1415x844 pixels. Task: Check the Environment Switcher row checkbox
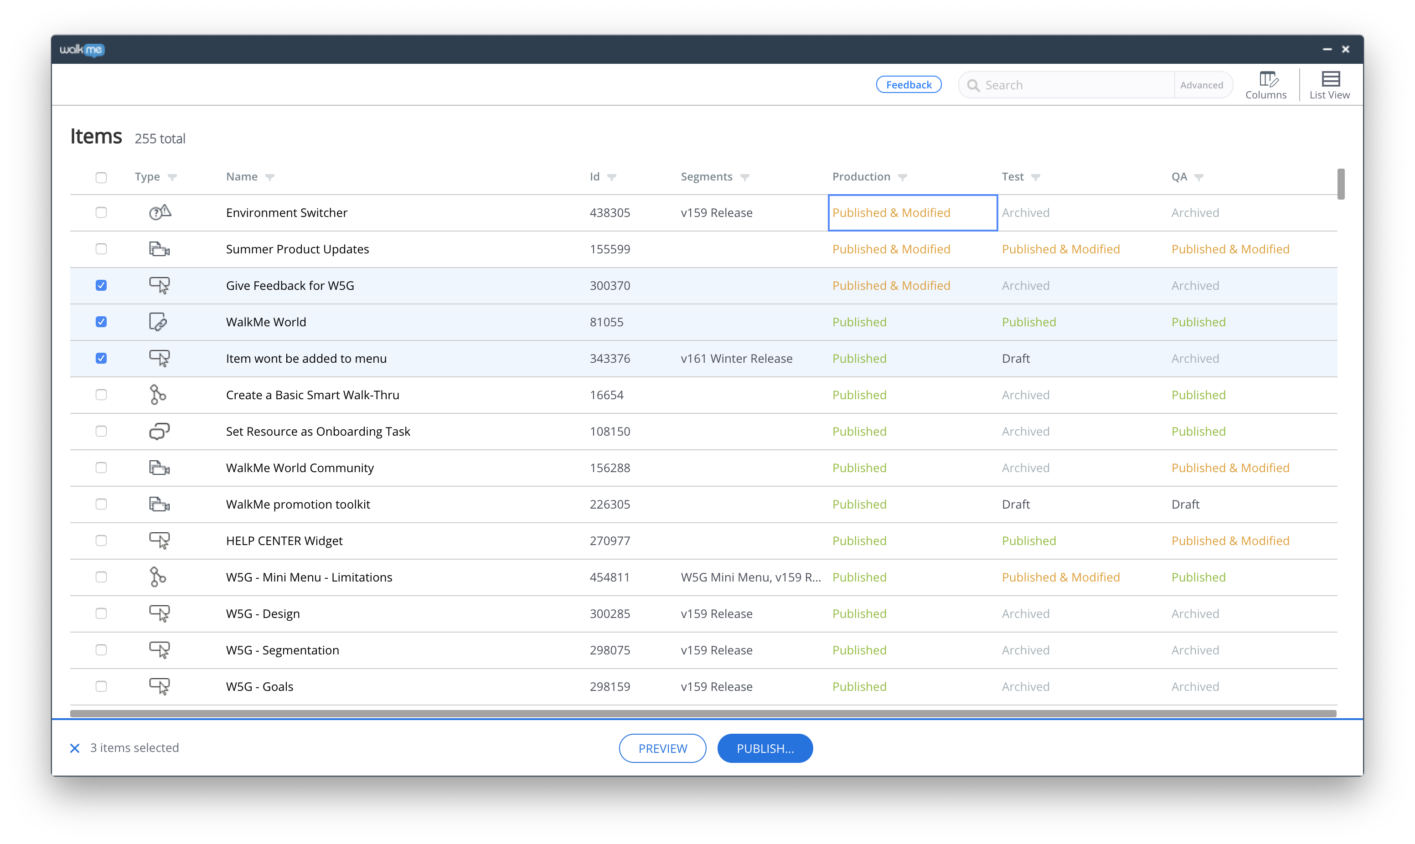click(x=101, y=213)
